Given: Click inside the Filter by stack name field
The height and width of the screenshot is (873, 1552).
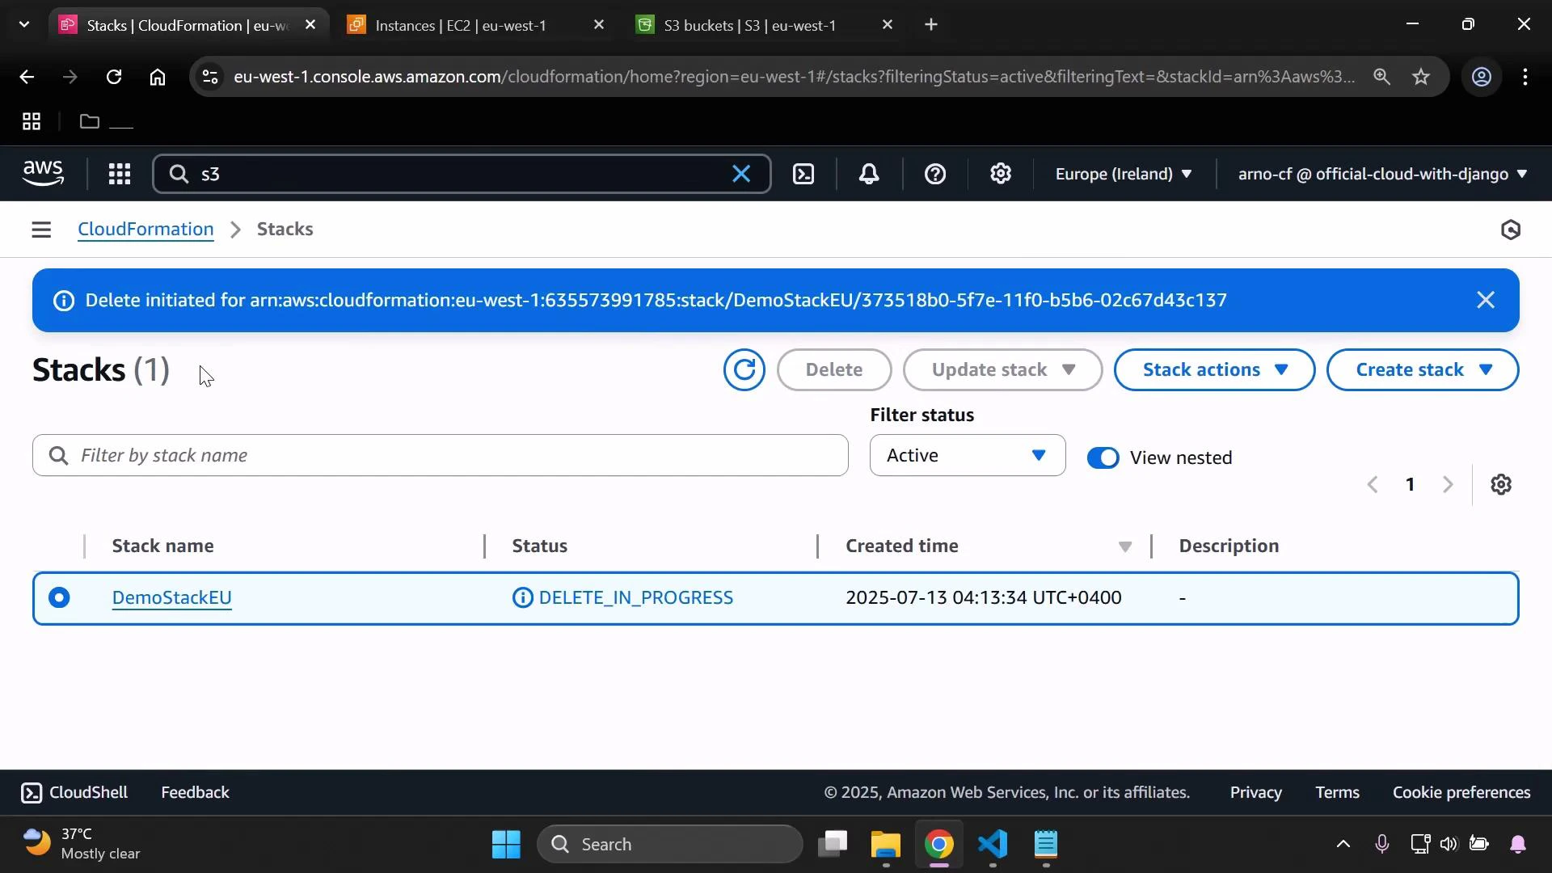Looking at the screenshot, I should point(440,455).
